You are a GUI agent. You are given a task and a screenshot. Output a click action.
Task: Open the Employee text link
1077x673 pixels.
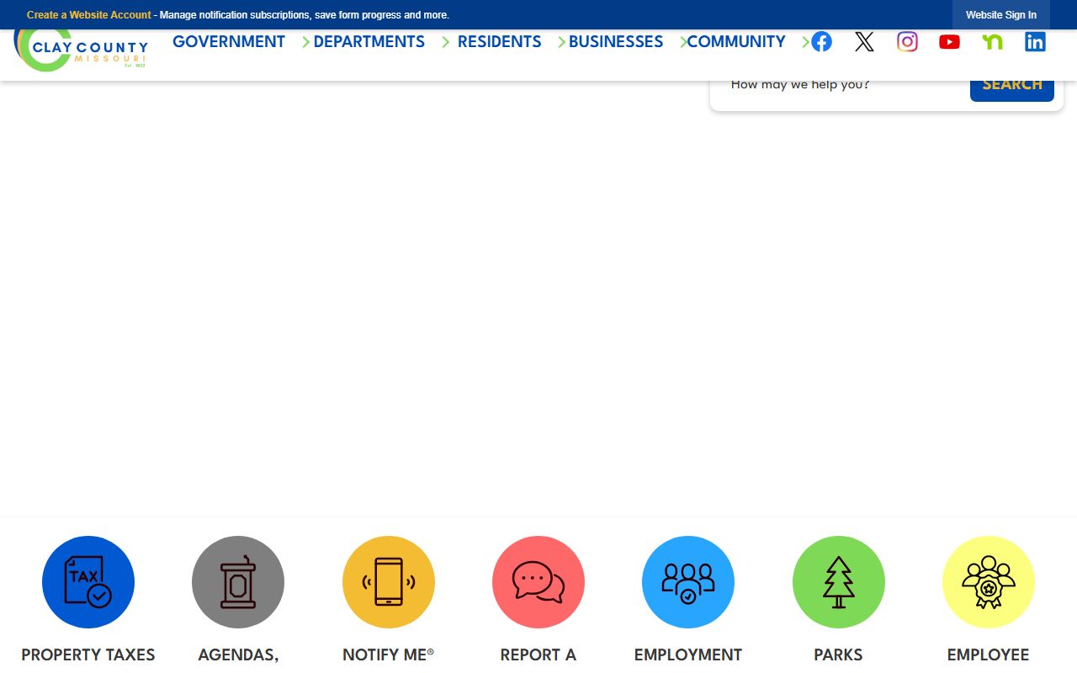[989, 654]
